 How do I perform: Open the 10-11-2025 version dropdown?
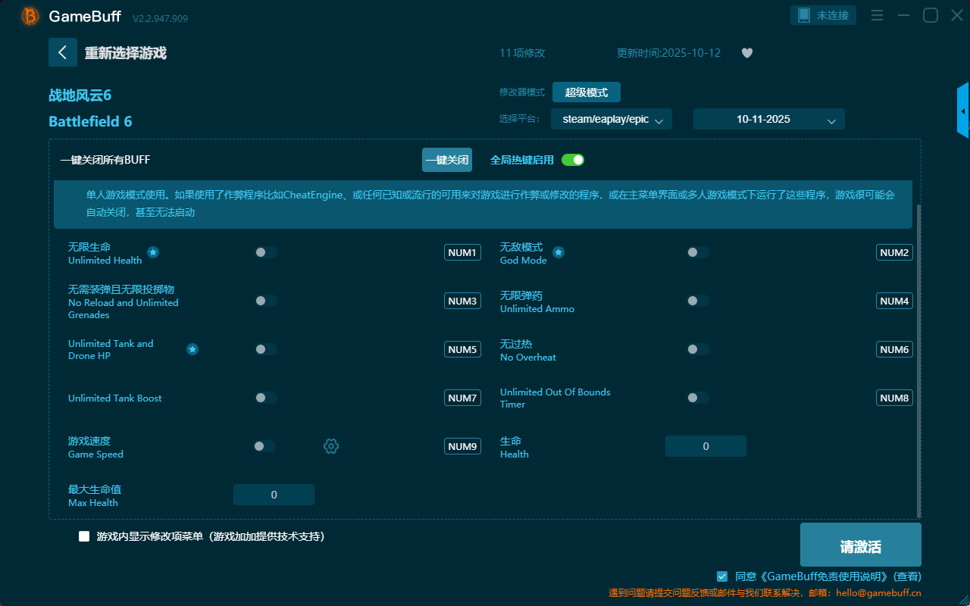tap(768, 119)
